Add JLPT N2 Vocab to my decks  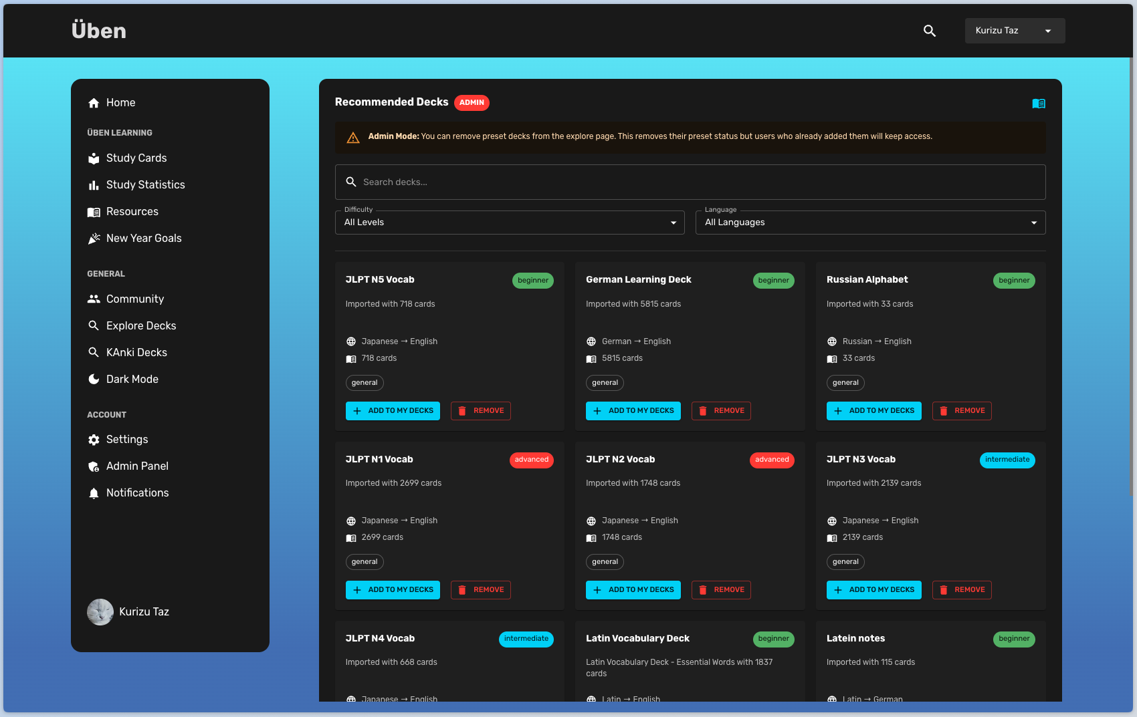633,590
